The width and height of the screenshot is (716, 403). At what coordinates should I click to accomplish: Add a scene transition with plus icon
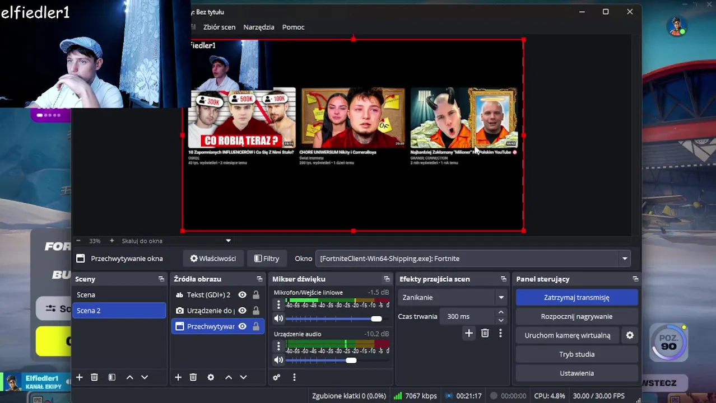[x=469, y=333]
